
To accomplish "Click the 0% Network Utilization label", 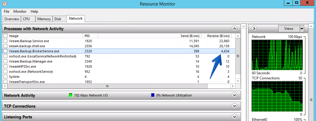I will [x=174, y=95].
